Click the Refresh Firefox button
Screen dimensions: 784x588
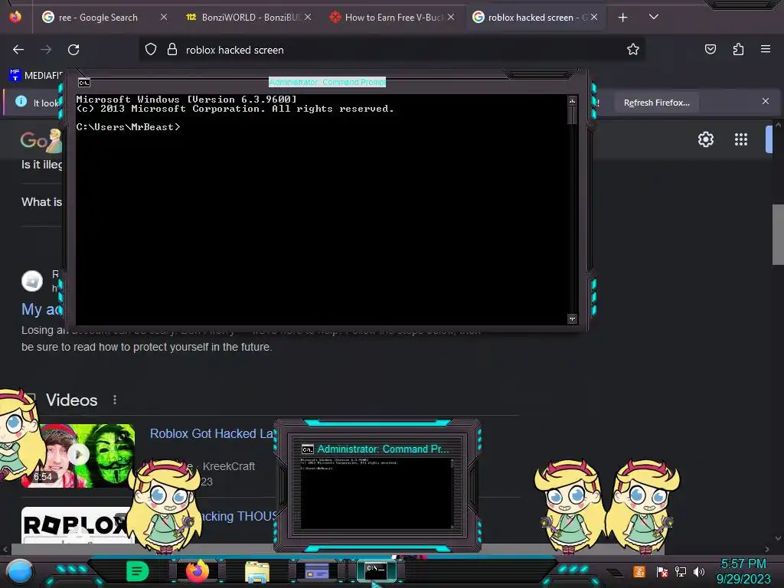click(x=656, y=103)
